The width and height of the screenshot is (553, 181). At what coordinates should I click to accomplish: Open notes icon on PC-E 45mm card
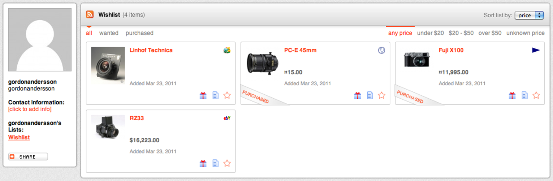[370, 96]
